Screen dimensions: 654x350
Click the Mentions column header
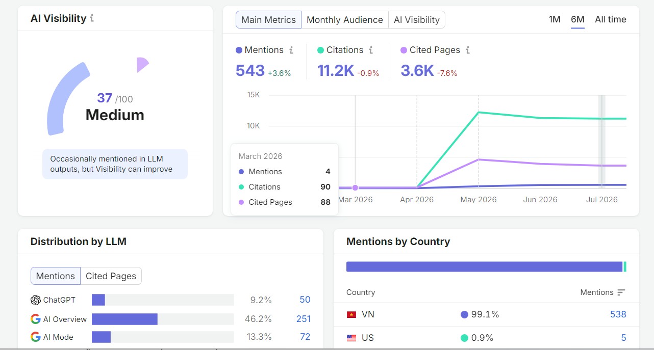click(597, 292)
